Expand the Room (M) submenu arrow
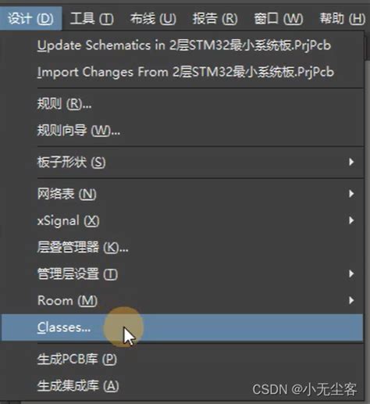370x404 pixels. pos(351,300)
